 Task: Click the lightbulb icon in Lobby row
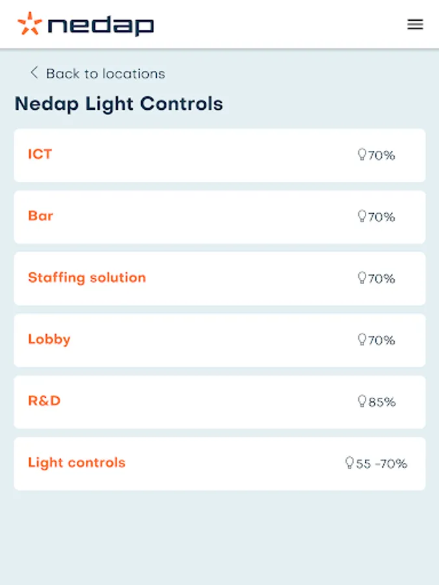tap(362, 340)
